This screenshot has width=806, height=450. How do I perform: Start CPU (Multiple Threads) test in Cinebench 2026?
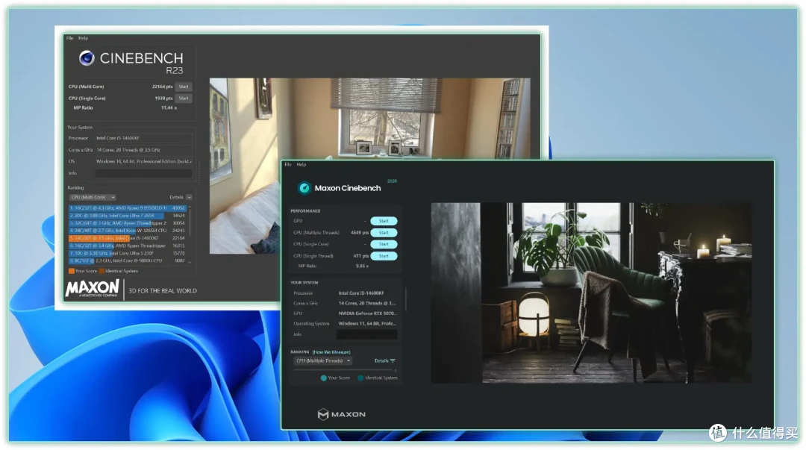[x=384, y=232]
